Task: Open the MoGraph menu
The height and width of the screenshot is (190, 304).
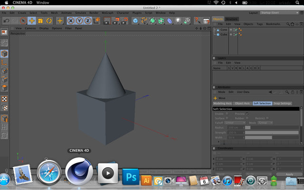Action: tap(107, 13)
